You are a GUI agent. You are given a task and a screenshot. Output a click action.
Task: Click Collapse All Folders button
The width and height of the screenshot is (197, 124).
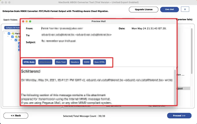coord(12,28)
